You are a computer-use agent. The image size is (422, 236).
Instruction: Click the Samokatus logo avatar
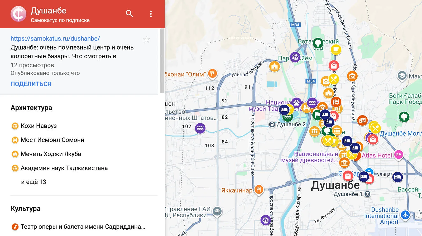(18, 14)
